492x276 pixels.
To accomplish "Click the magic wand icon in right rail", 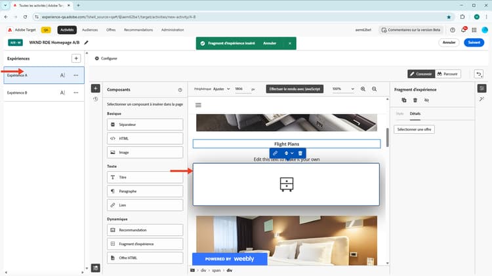I will [482, 99].
